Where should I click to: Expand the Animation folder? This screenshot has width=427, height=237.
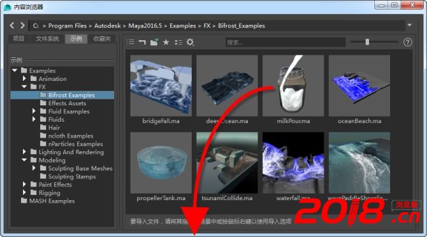tap(24, 78)
